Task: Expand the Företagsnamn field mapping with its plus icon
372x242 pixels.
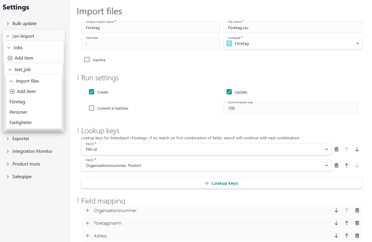Action: 88,223
